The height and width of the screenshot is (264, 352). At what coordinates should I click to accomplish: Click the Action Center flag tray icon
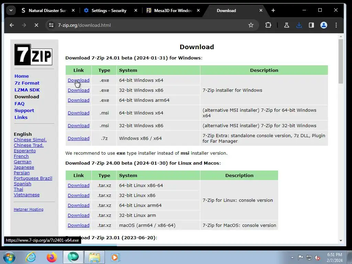(x=300, y=257)
